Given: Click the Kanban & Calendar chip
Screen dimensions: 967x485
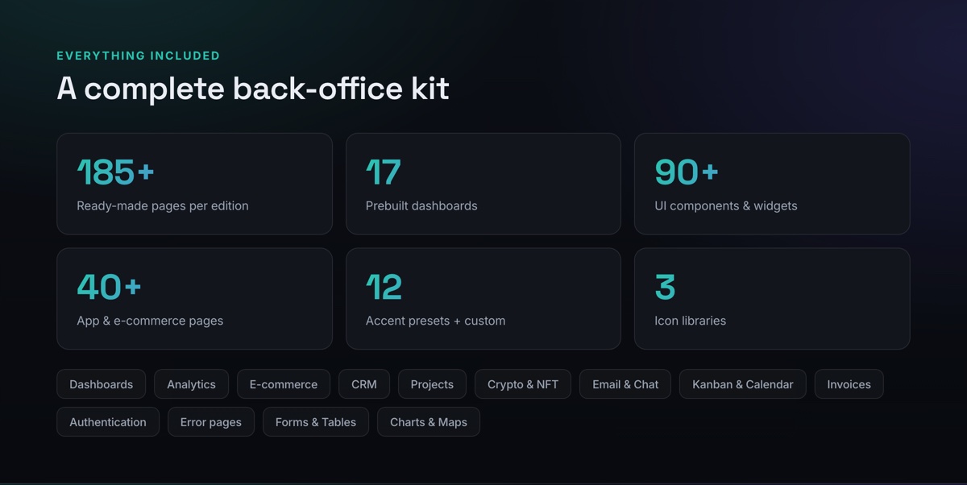Looking at the screenshot, I should coord(743,384).
